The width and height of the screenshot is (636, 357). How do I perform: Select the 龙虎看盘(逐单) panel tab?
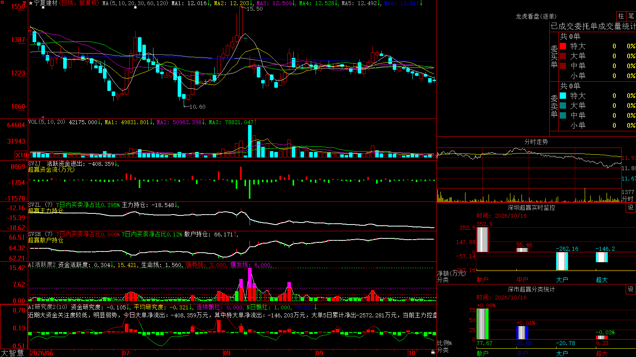pyautogui.click(x=536, y=16)
